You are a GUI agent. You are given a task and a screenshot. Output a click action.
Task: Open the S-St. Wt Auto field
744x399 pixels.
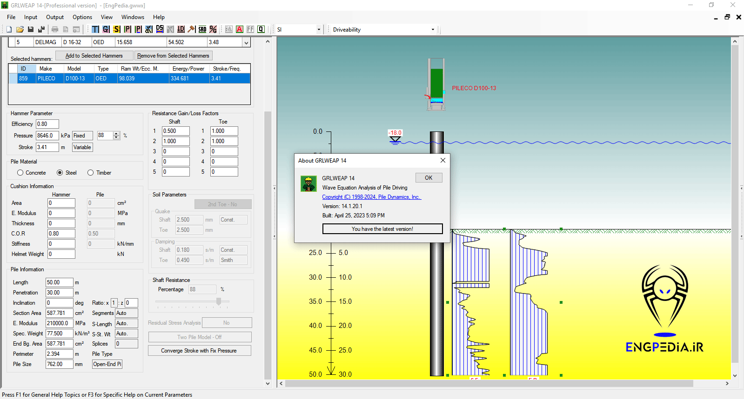click(126, 334)
